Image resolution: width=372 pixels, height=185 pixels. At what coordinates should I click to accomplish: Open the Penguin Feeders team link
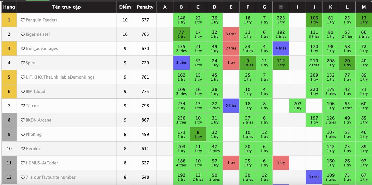[41, 20]
